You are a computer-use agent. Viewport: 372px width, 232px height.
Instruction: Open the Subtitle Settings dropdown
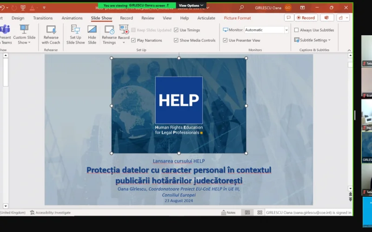[x=313, y=40]
